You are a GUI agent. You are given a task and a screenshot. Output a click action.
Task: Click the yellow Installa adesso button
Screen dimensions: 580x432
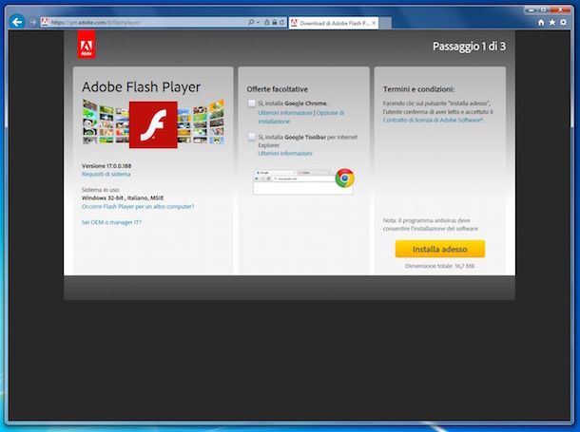(x=440, y=249)
